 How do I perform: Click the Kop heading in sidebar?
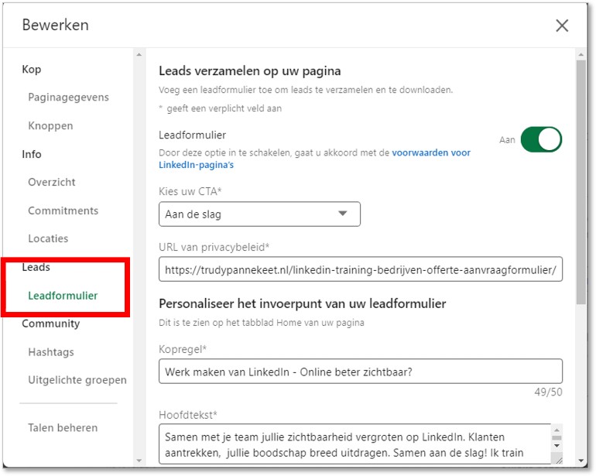point(32,69)
